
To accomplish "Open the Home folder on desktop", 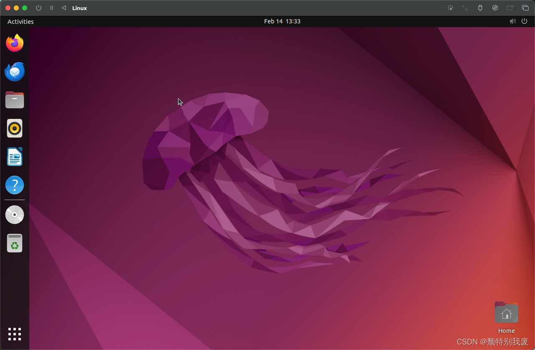I will pyautogui.click(x=507, y=317).
